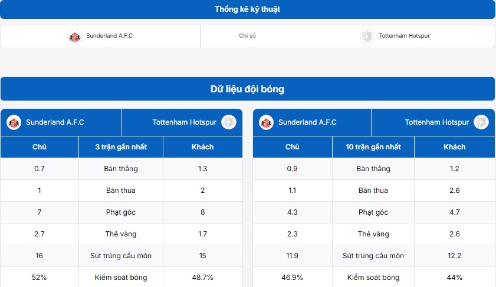This screenshot has height=287, width=496.
Task: Click Sunderland crest in 10 trận gần nhất table
Action: 267,122
